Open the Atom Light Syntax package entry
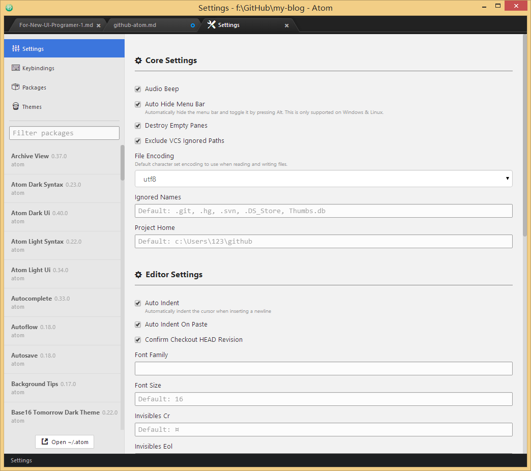 point(63,245)
